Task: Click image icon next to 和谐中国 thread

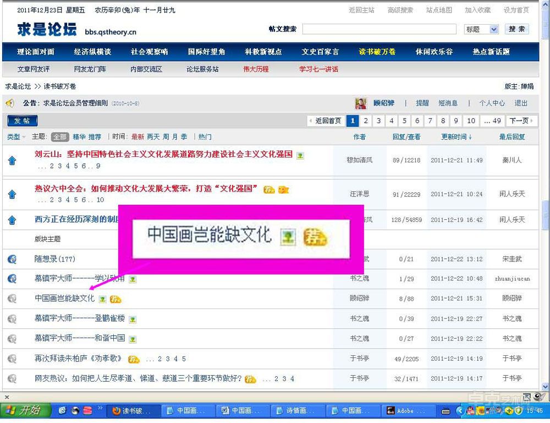Action: click(x=132, y=339)
